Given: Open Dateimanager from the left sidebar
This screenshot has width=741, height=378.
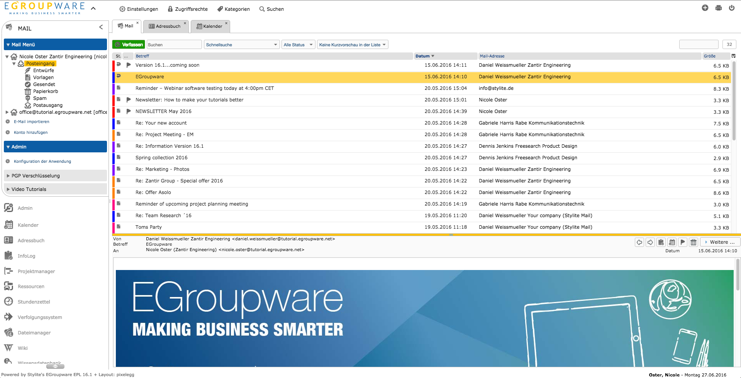Looking at the screenshot, I should click(x=34, y=332).
